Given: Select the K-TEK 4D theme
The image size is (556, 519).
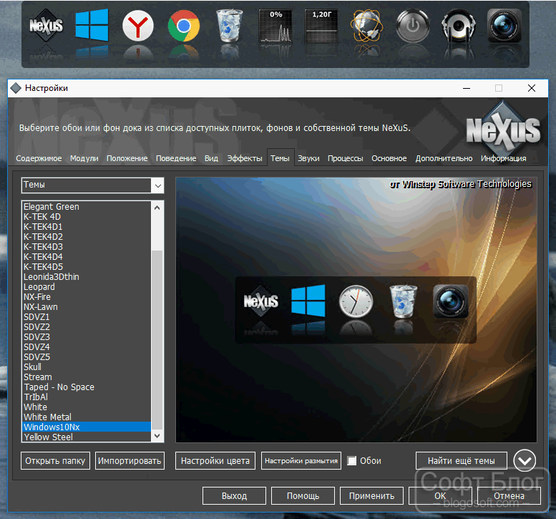Looking at the screenshot, I should tap(87, 216).
